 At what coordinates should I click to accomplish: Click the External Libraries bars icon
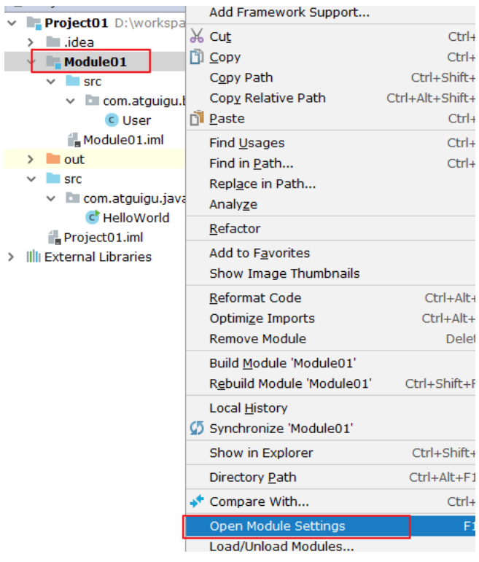click(34, 257)
